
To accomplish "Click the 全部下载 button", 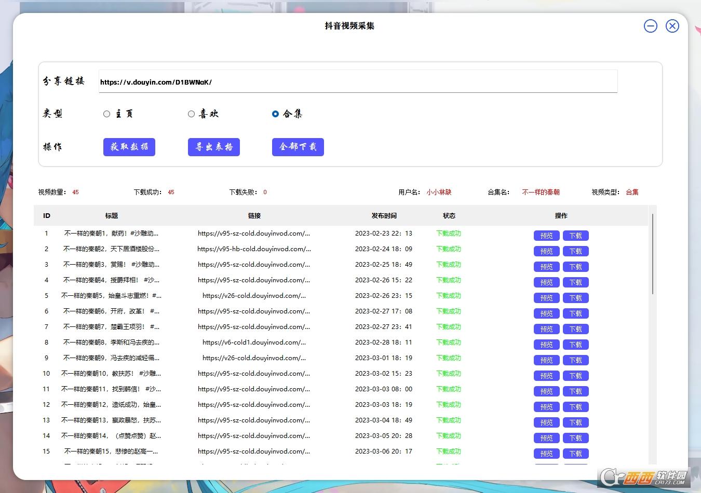I will (x=298, y=147).
